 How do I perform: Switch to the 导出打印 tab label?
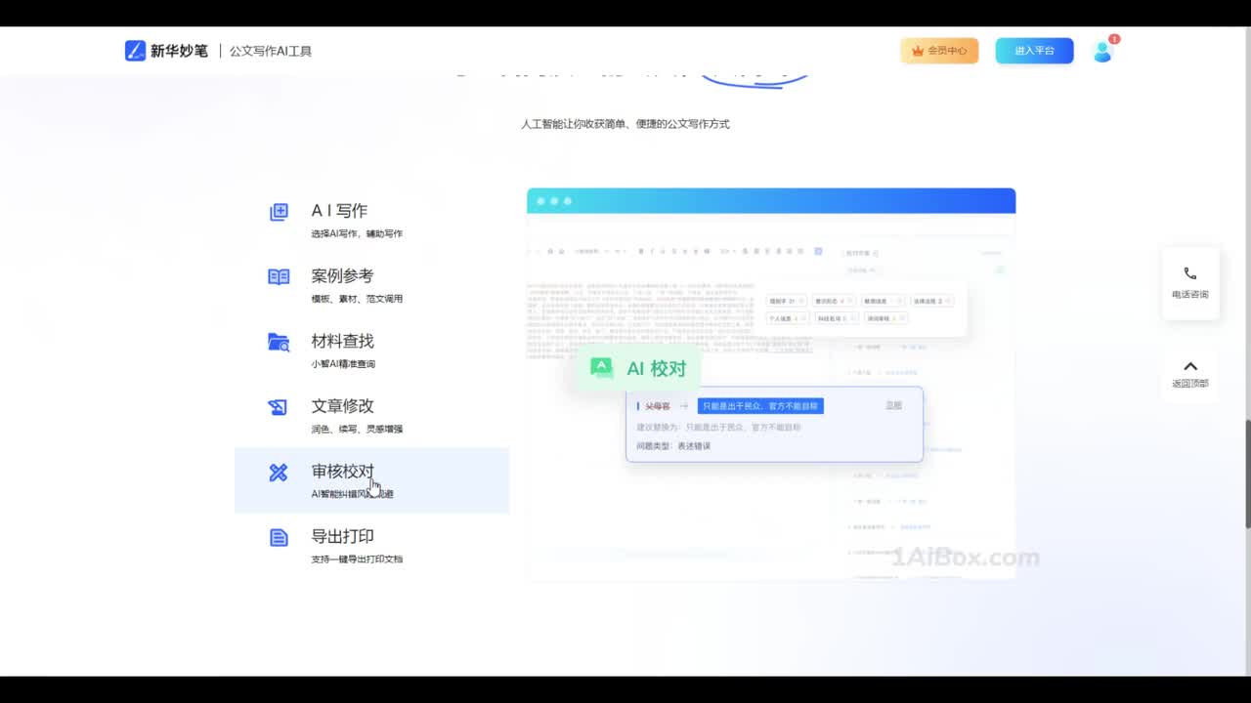tap(342, 536)
